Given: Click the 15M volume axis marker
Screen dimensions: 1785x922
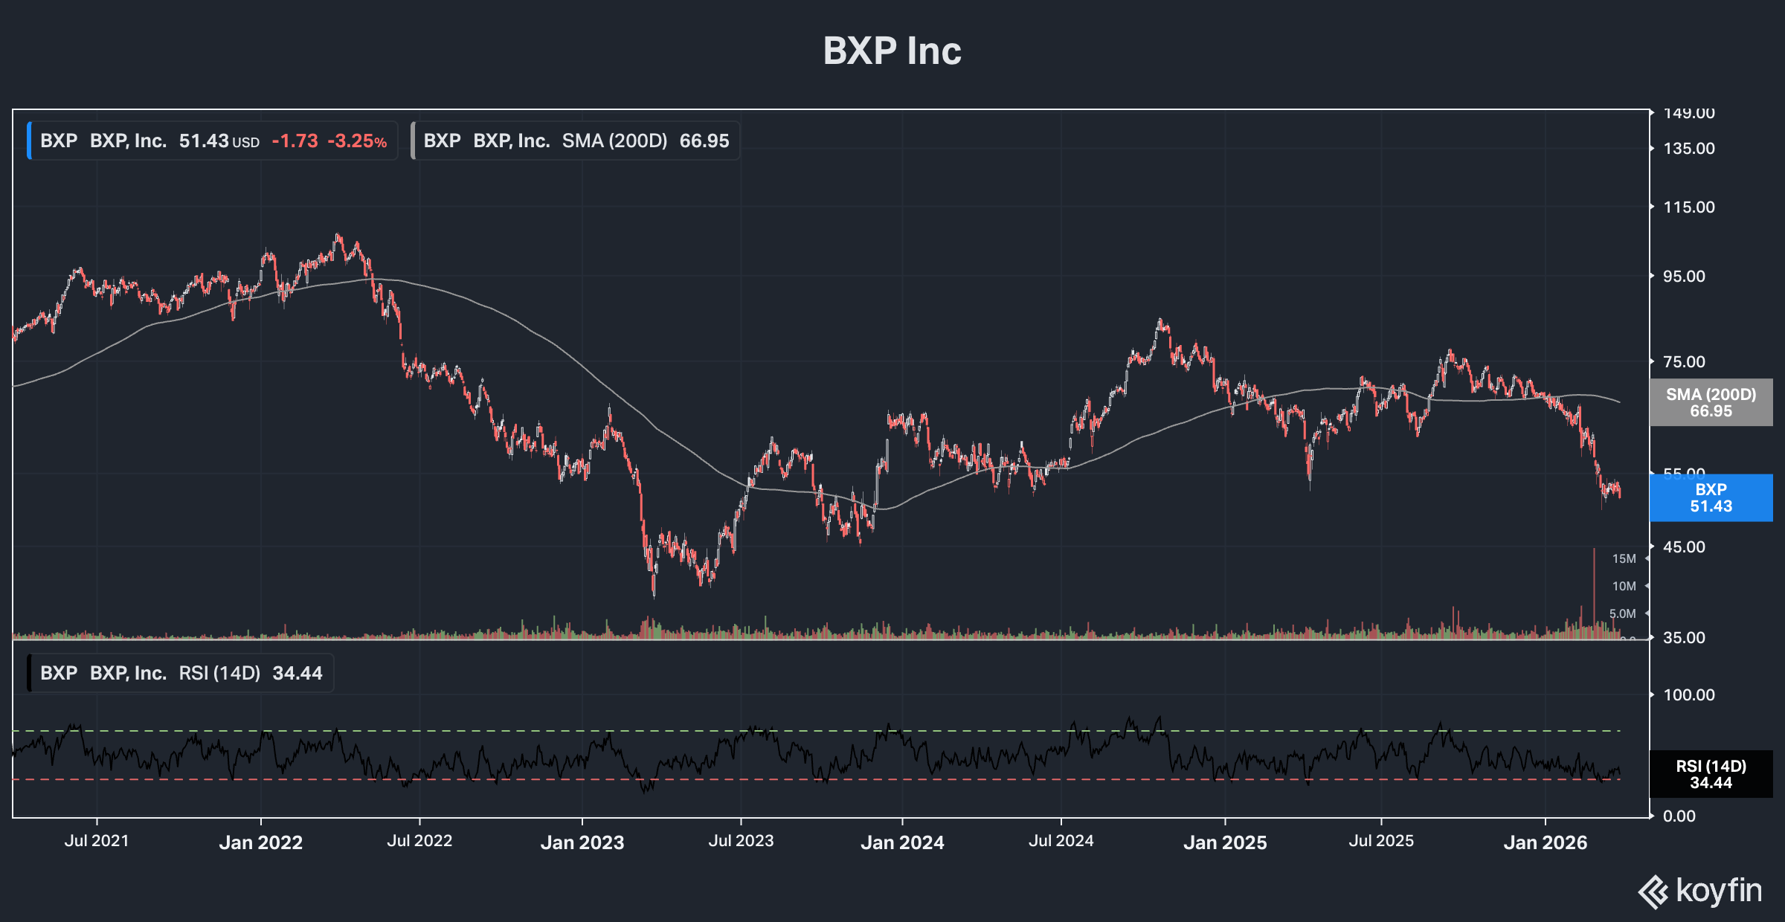Looking at the screenshot, I should (x=1624, y=558).
